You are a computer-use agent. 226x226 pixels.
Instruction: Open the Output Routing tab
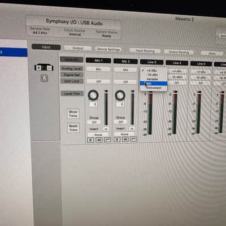(179, 52)
